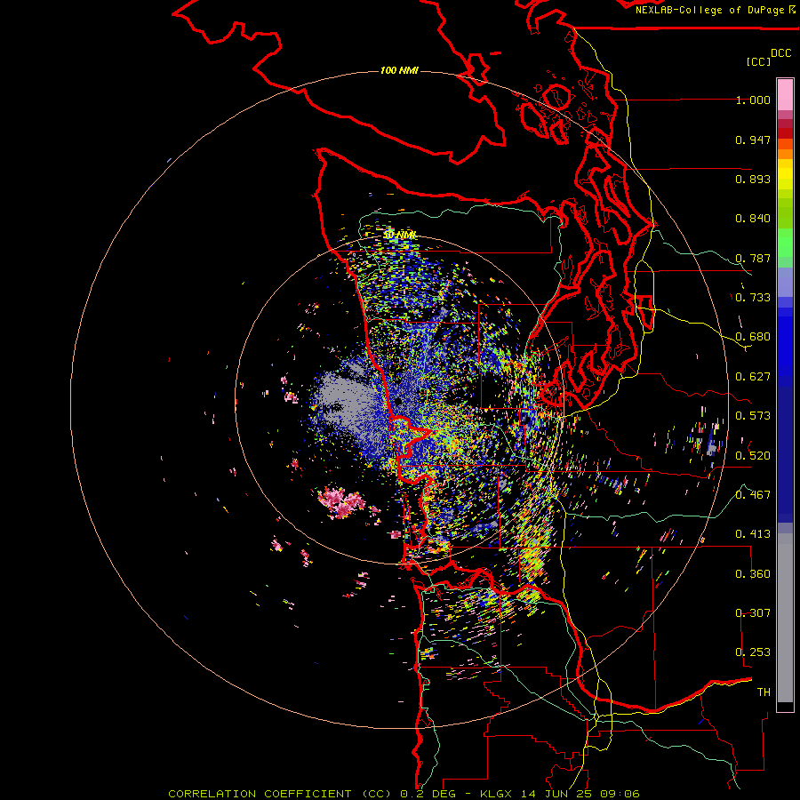Screen dimensions: 800x800
Task: Click the 0.573 legend value
Action: [753, 416]
